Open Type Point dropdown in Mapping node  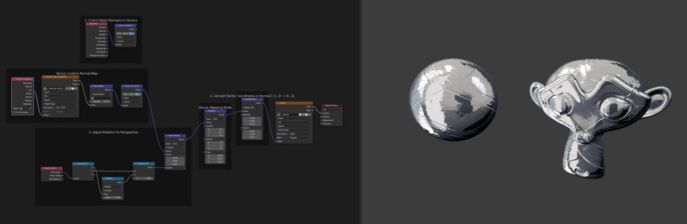(218, 119)
